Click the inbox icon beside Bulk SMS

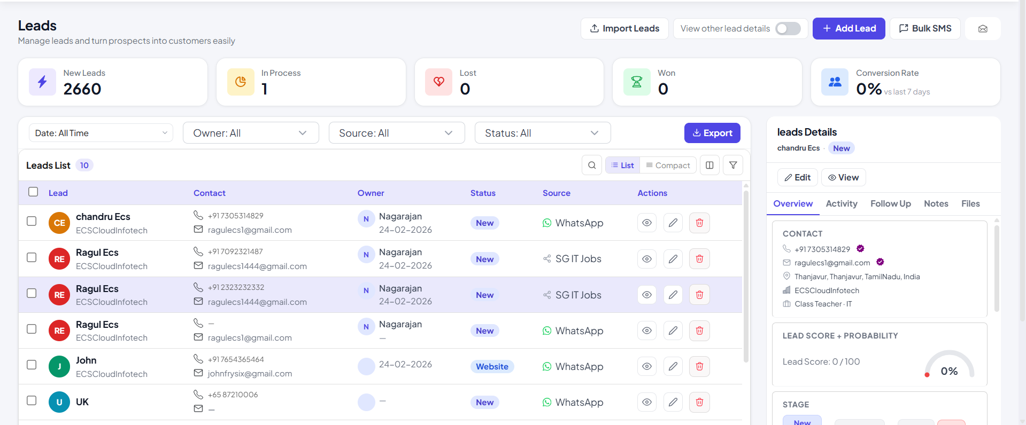[x=982, y=29]
